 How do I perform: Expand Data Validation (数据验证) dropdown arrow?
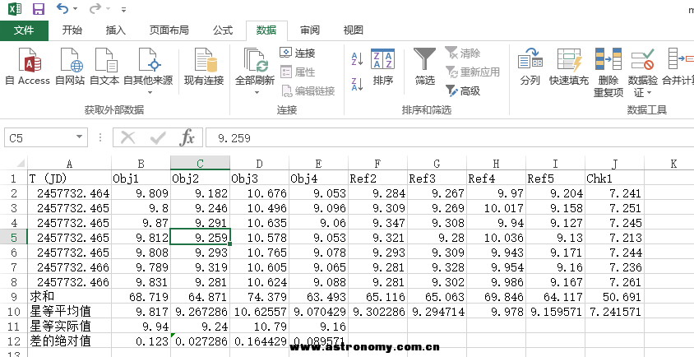click(650, 93)
